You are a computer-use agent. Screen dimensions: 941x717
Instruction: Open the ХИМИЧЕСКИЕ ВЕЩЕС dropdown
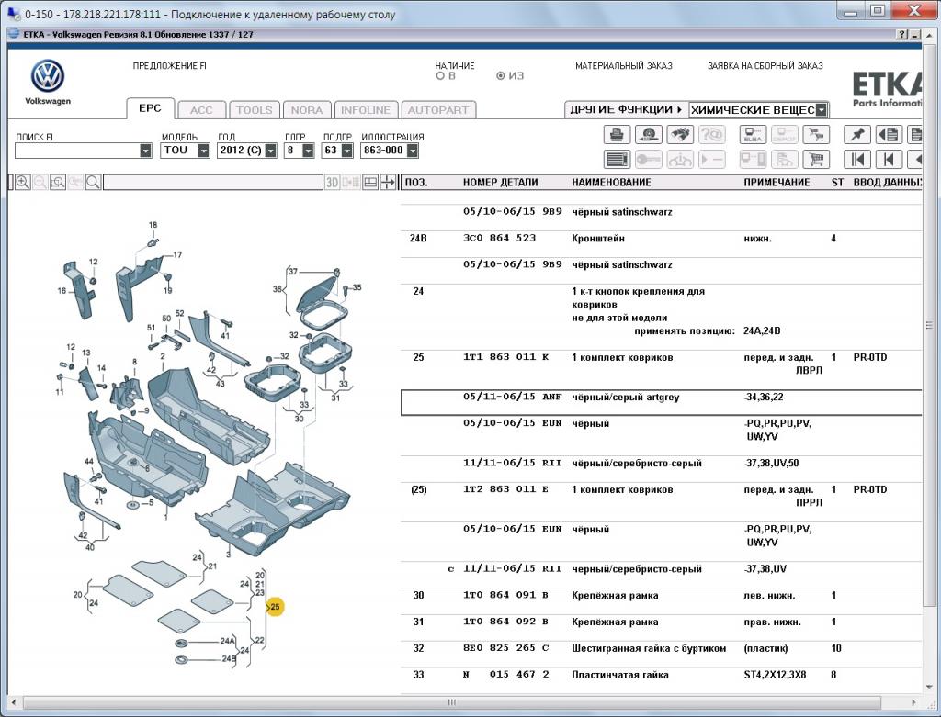point(822,110)
